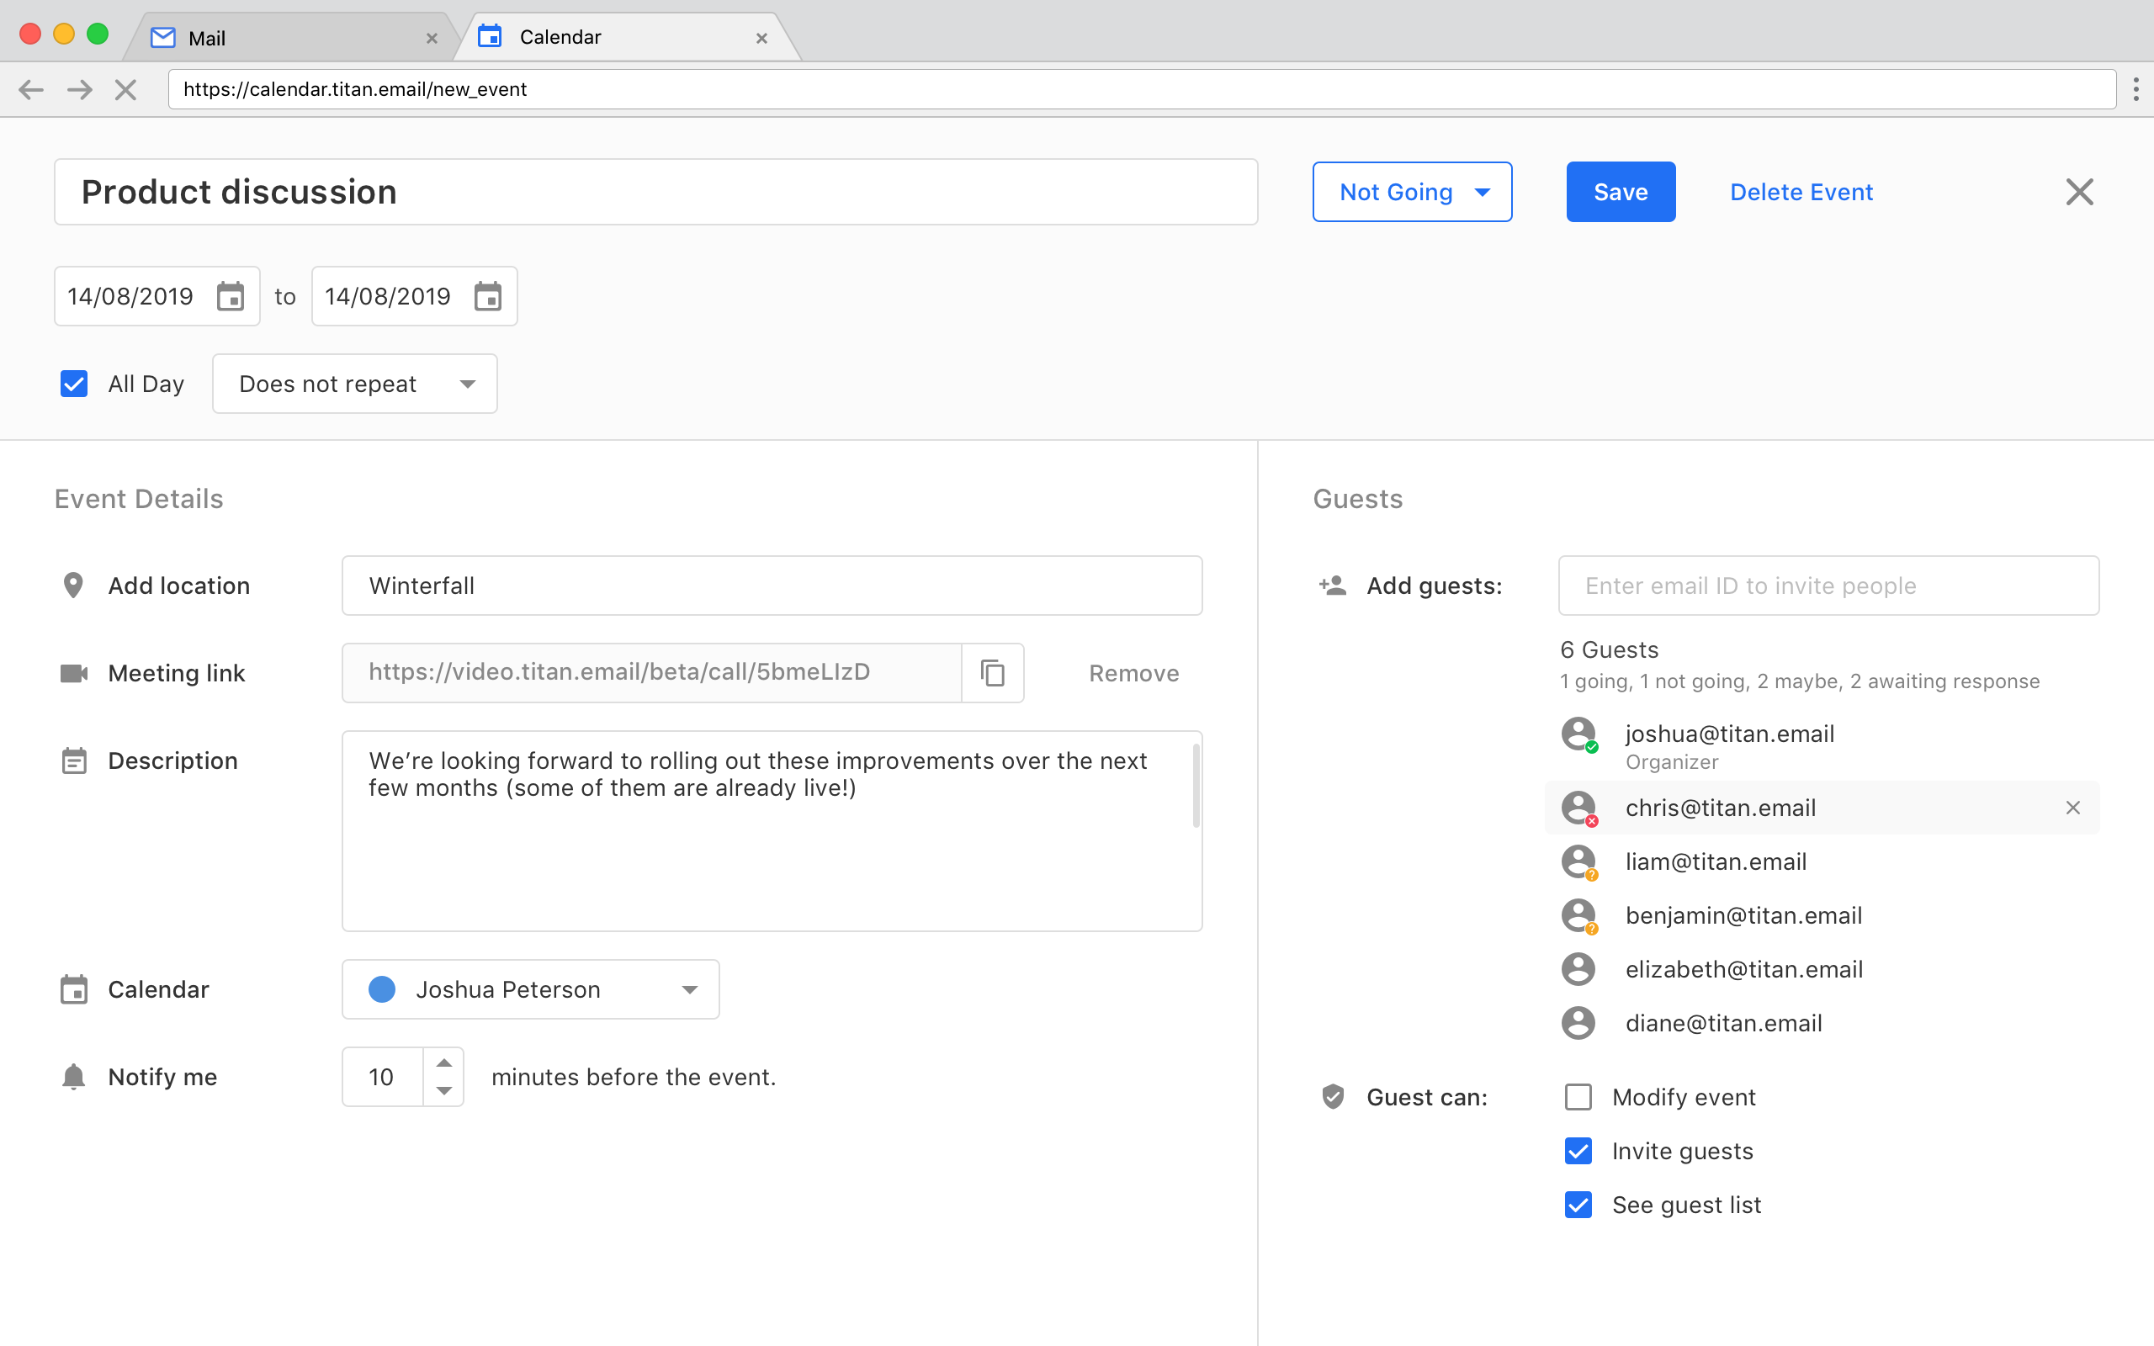Enable the Modify event checkbox

1578,1097
